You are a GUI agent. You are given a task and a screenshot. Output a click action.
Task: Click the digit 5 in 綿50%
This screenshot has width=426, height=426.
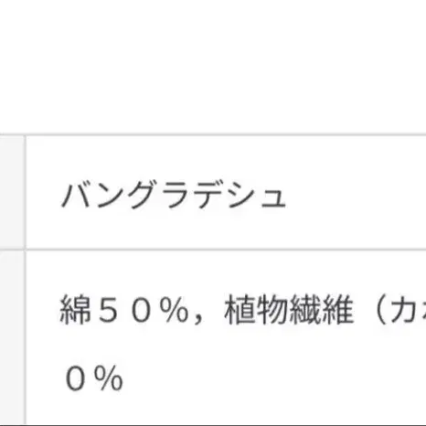click(109, 310)
